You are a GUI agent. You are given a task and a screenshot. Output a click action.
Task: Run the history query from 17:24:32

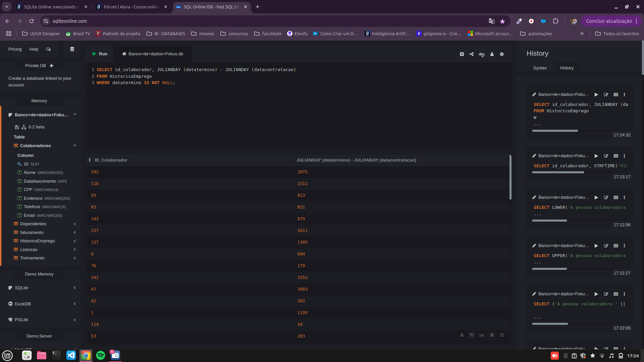point(596,95)
